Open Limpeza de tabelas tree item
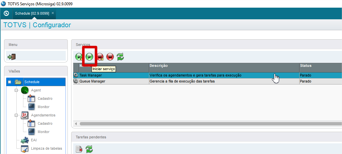The image size is (342, 154). (46, 149)
